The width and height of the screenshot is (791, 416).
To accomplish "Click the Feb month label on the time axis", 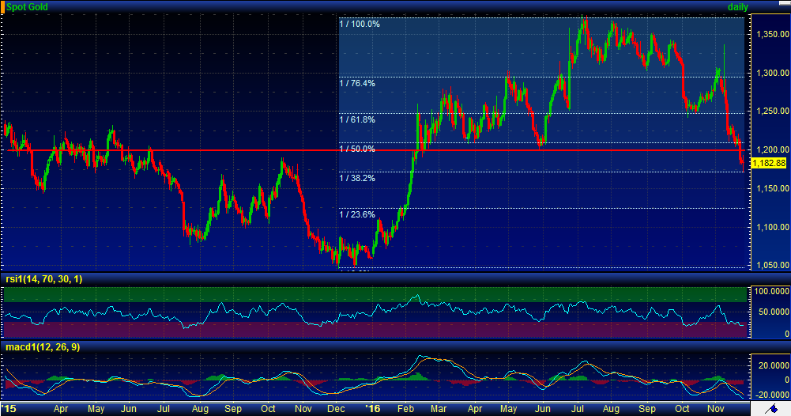I will [405, 410].
